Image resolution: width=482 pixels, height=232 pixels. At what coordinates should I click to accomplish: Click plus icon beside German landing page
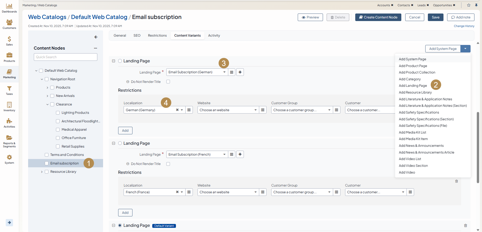240,72
